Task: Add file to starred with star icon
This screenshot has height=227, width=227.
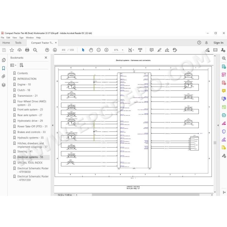Action: point(12,50)
